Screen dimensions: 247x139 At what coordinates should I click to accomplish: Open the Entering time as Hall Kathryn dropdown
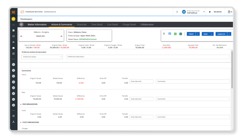[204, 12]
